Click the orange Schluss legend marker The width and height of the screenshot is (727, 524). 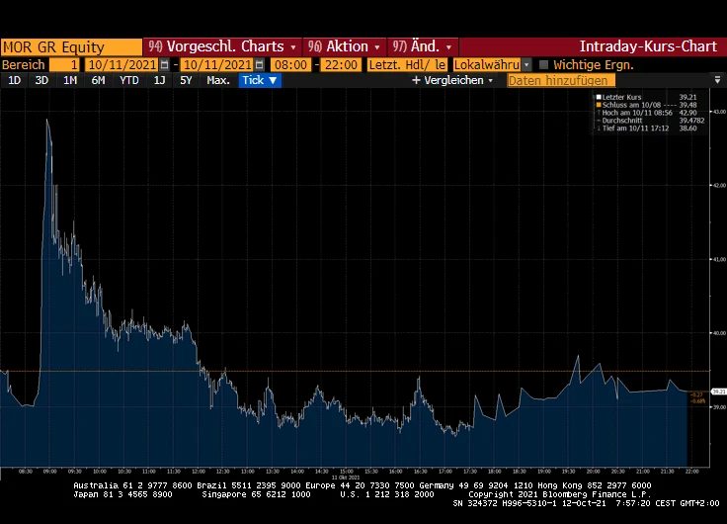coord(599,105)
